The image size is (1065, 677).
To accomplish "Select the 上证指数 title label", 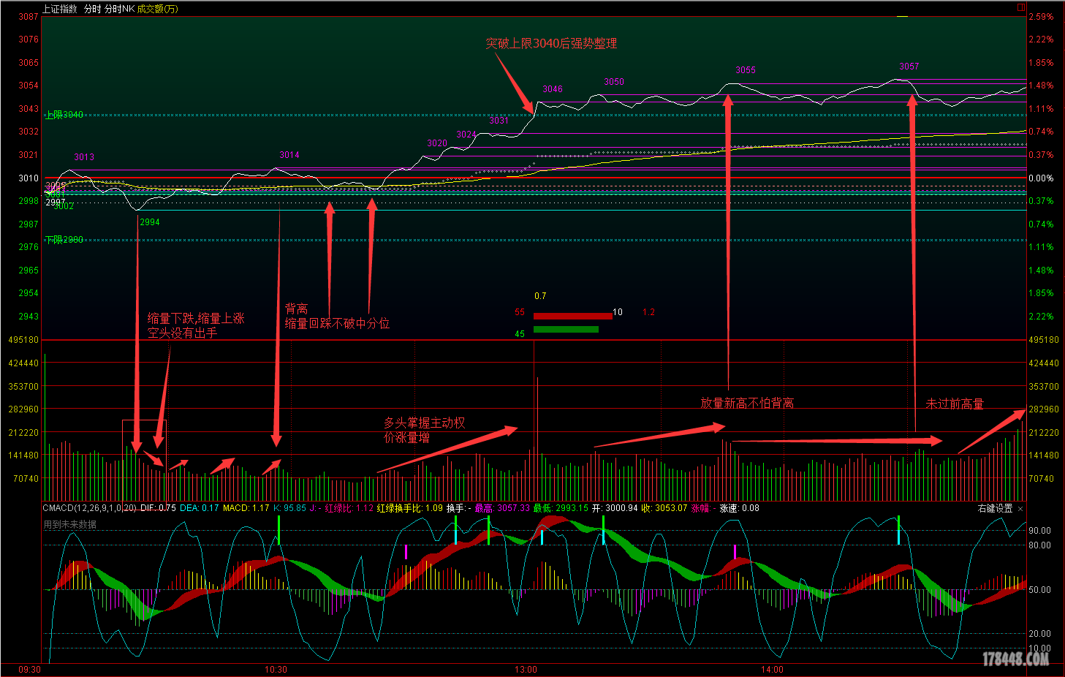I will (x=60, y=9).
